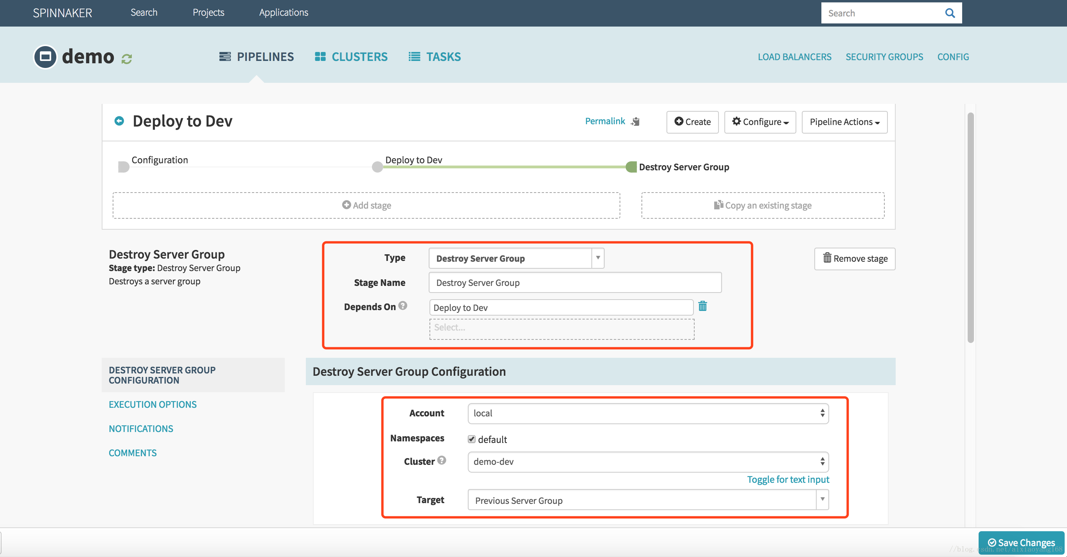This screenshot has width=1067, height=557.
Task: Click the search magnifier icon in top bar
Action: (950, 13)
